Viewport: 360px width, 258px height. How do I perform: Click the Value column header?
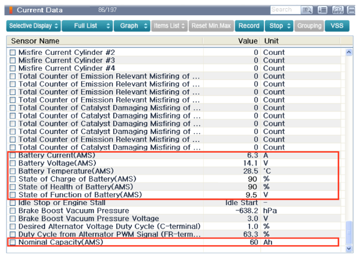coord(247,41)
